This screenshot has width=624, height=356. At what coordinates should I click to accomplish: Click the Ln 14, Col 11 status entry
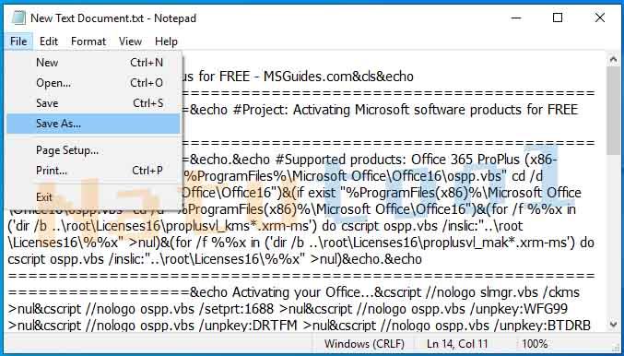tap(457, 344)
